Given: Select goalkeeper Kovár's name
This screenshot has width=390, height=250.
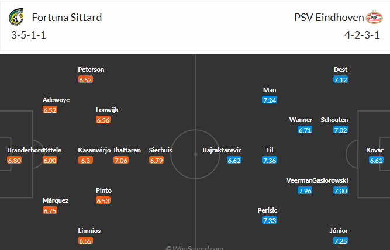Looking at the screenshot, I should click(375, 150).
